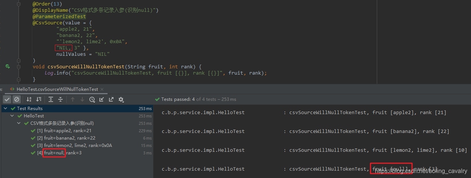This screenshot has height=178, width=471.
Task: Collapse the HelloTest tree node
Action: [x=12, y=116]
